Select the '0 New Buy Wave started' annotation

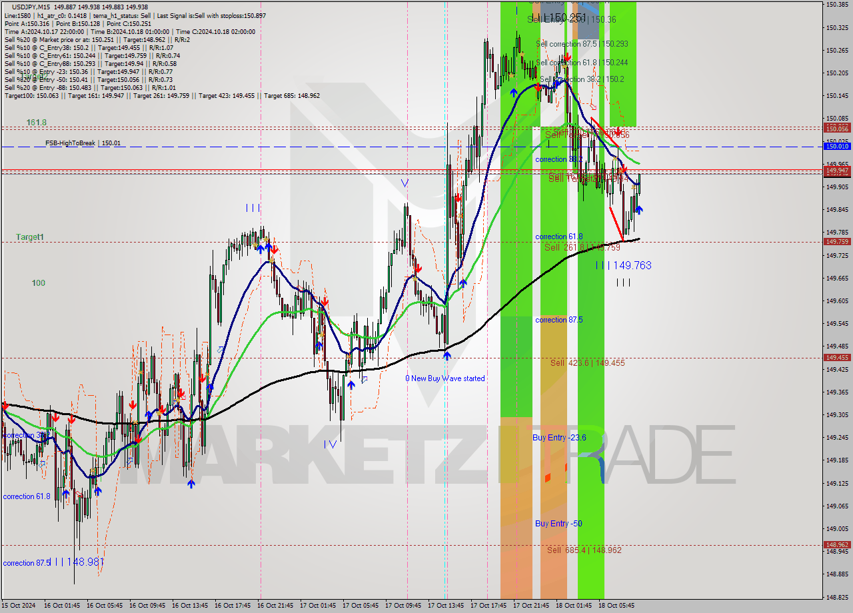445,378
